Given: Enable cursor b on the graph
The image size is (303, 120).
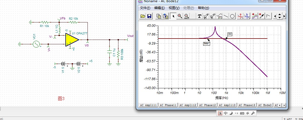Looking at the screenshot, I should (247, 16).
